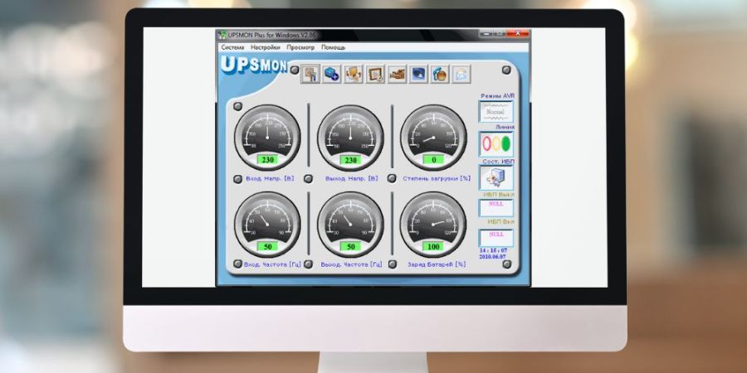Click the globe with person toolbar icon
Screen dimensions: 747x373
(440, 75)
